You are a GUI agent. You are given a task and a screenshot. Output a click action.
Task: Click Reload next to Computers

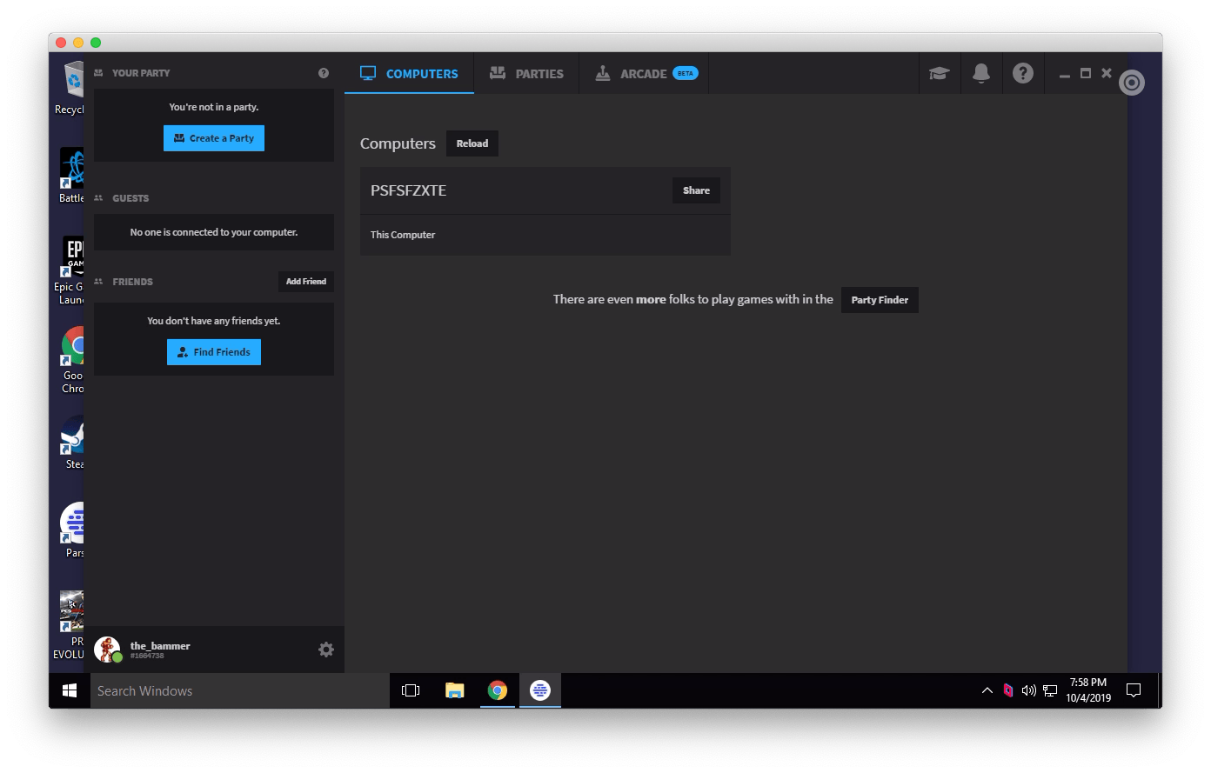(x=472, y=143)
